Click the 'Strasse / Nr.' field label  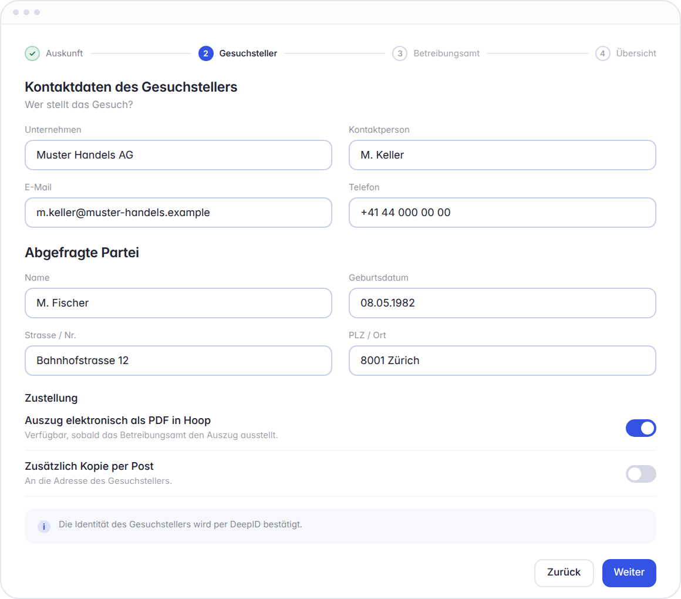(x=50, y=335)
